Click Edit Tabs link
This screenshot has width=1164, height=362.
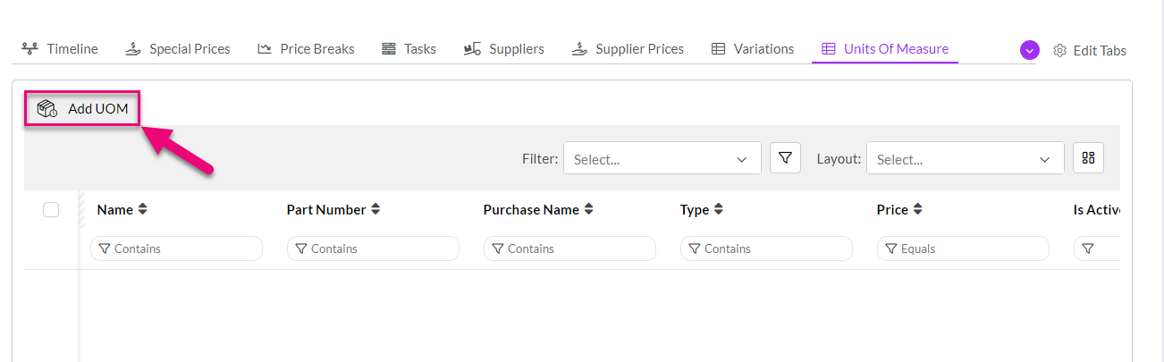[1099, 51]
